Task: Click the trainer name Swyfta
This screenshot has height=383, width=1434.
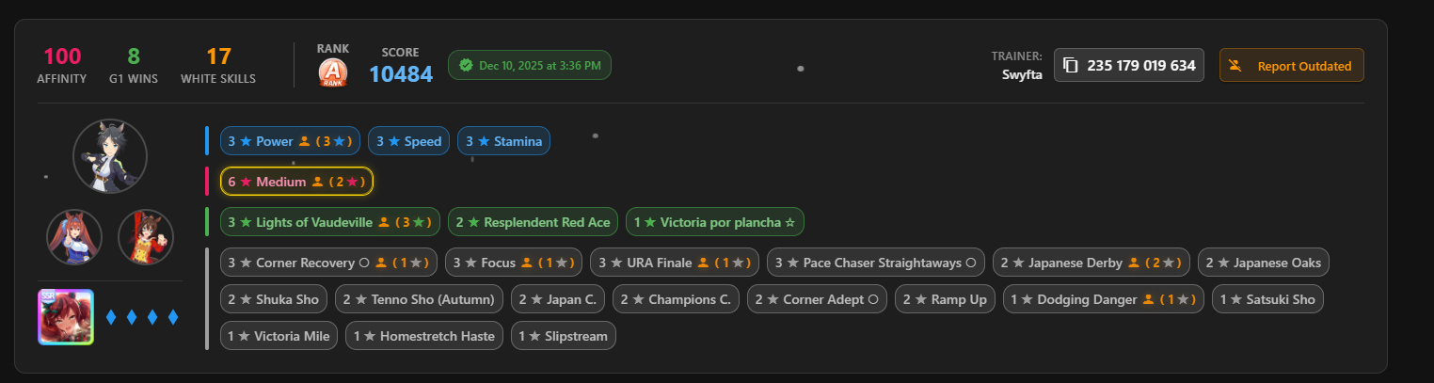Action: point(1022,74)
